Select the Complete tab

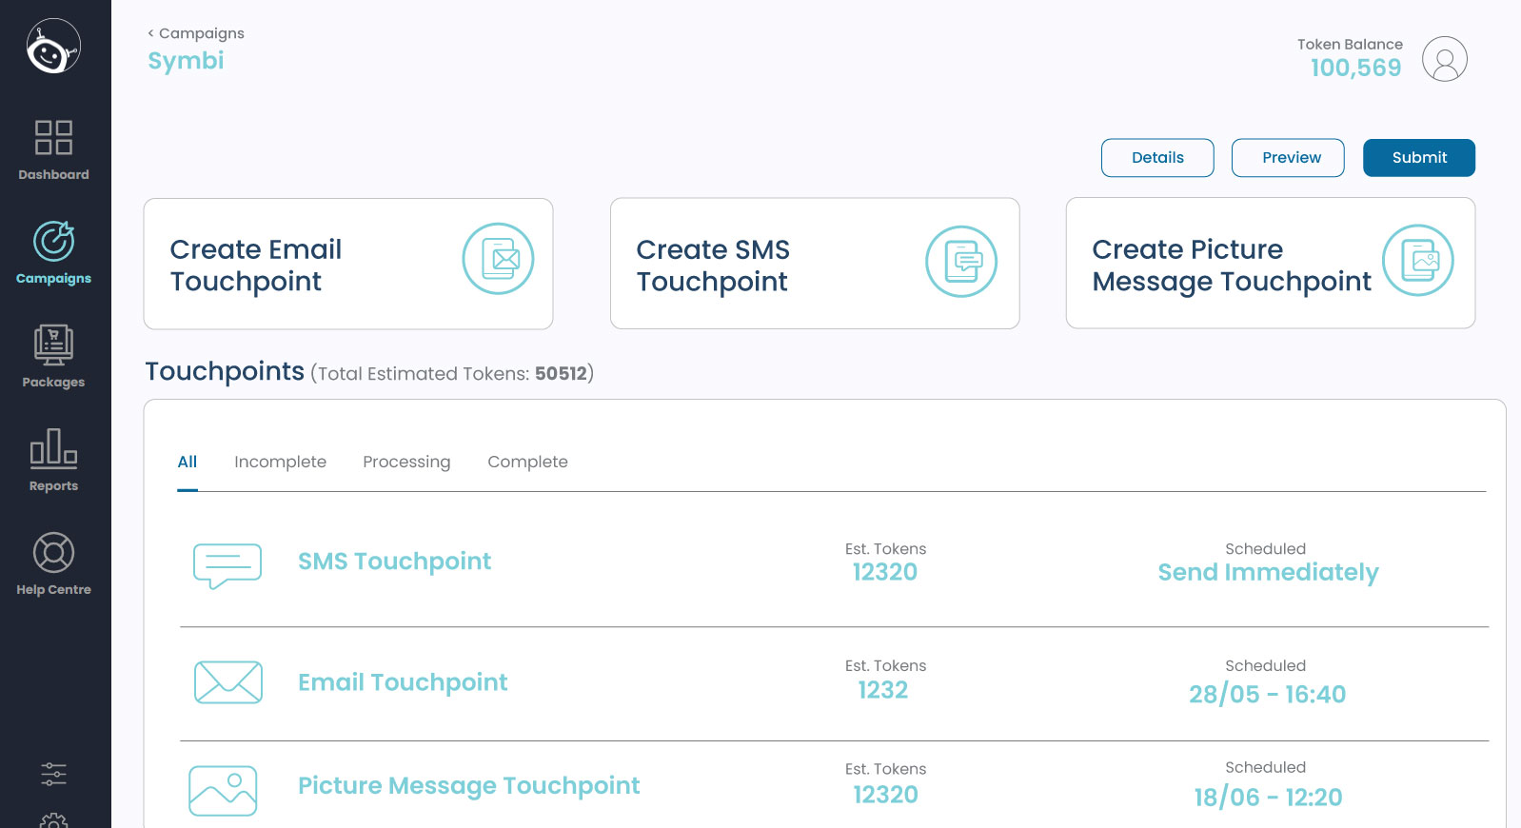[527, 462]
